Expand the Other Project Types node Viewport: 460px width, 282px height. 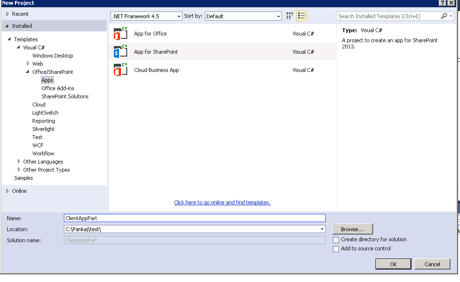coord(19,169)
